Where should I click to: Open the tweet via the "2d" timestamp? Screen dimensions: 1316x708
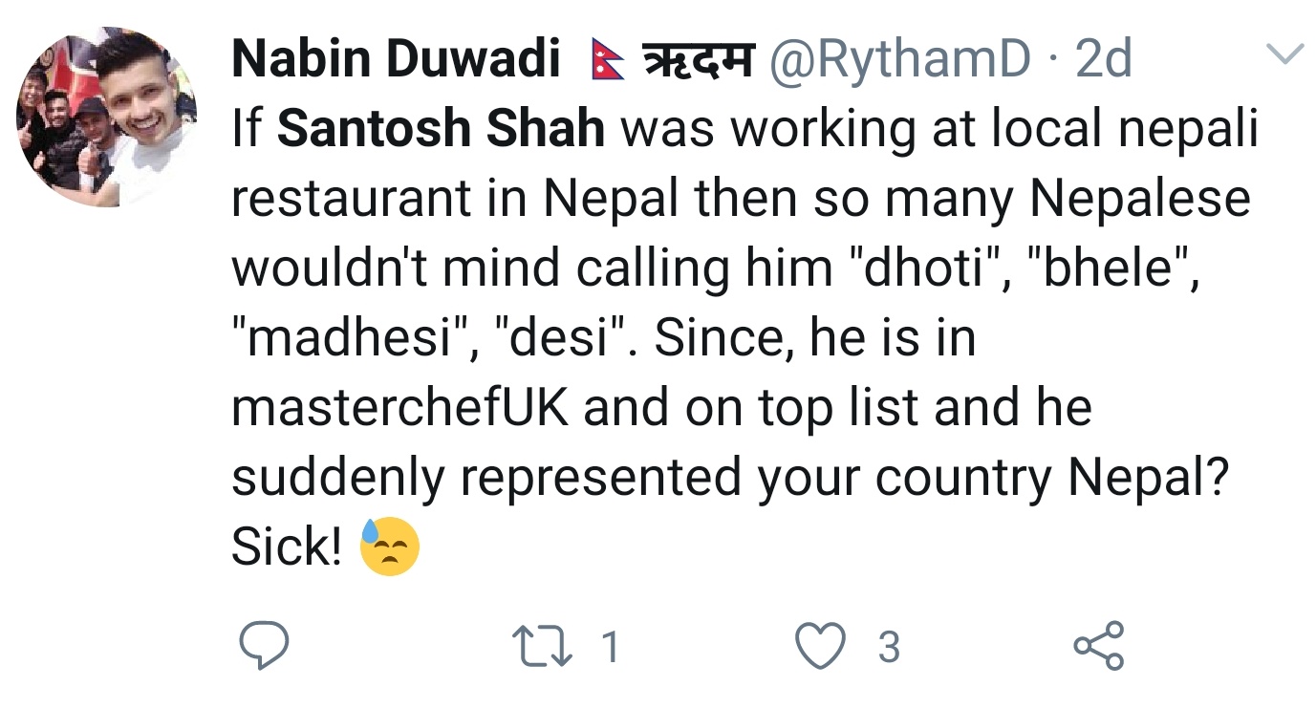coord(1104,62)
